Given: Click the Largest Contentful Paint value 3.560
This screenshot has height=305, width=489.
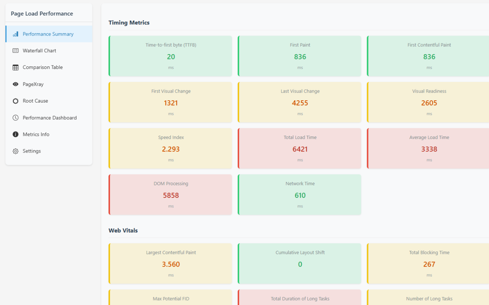Looking at the screenshot, I should [x=171, y=264].
